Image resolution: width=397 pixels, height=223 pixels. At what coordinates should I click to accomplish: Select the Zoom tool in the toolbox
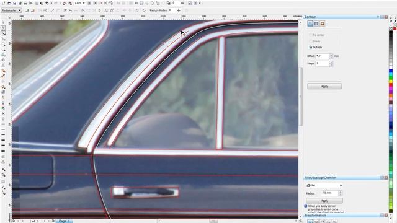click(3, 44)
